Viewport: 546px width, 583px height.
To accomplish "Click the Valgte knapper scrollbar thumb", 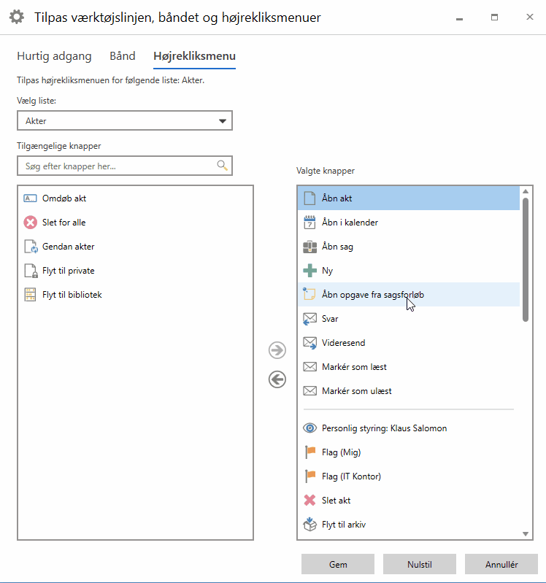I will coord(525,260).
